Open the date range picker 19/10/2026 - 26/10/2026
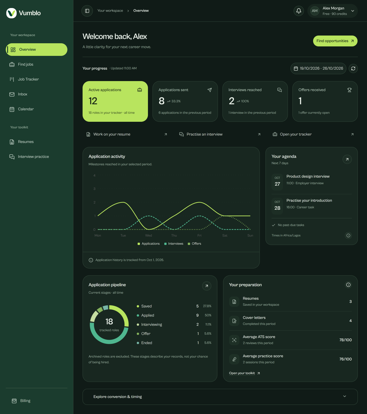 (x=318, y=68)
